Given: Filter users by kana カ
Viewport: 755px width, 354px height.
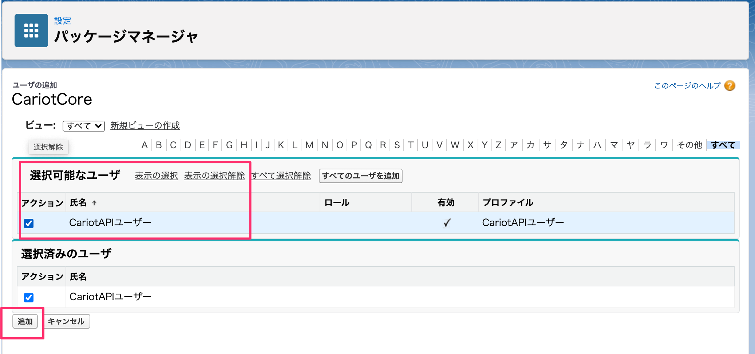Looking at the screenshot, I should tap(530, 145).
